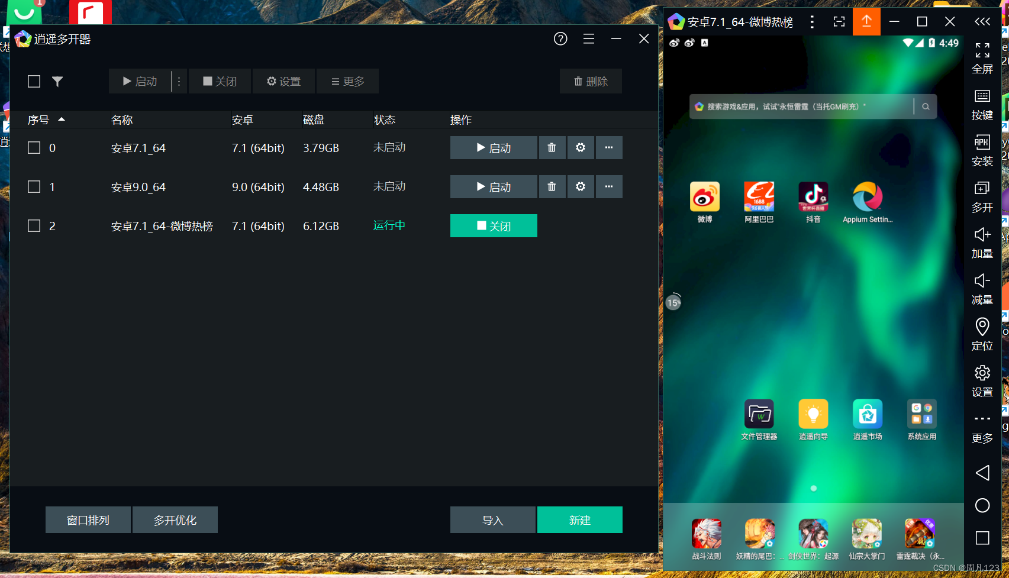Screen dimensions: 1009x578
Task: Open the 逍遥向导 guide app
Action: pos(813,414)
